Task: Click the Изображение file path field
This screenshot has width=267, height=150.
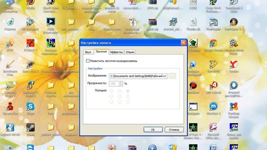Action: pyautogui.click(x=138, y=76)
